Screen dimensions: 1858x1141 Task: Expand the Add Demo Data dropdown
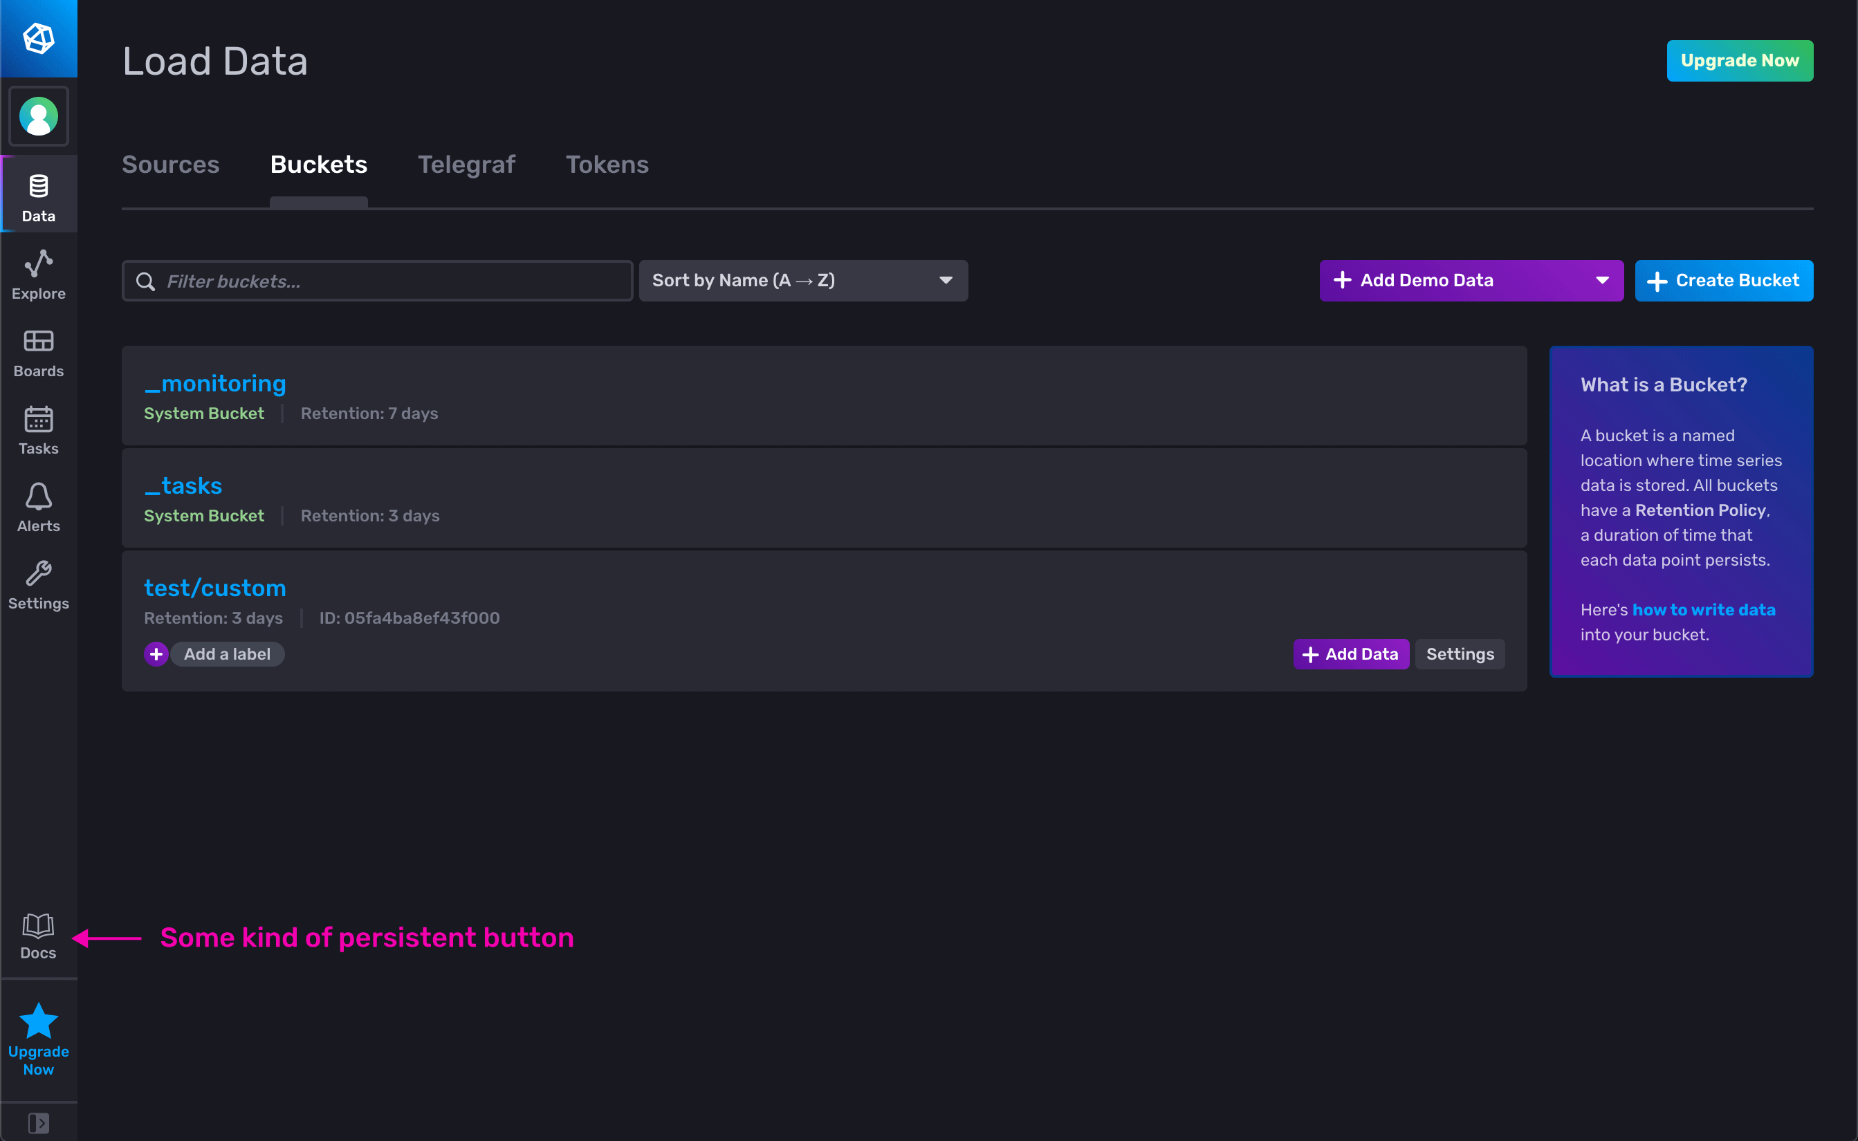click(1471, 281)
